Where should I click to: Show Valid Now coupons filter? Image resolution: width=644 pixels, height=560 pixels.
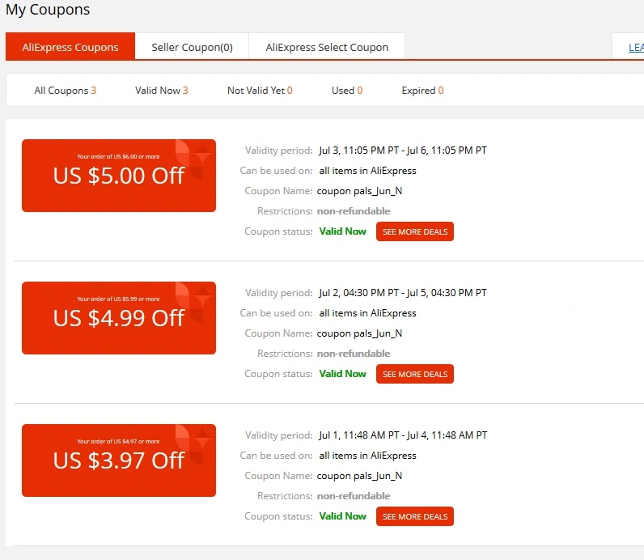click(x=162, y=91)
